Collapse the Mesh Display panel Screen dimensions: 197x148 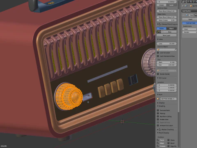[158, 133]
